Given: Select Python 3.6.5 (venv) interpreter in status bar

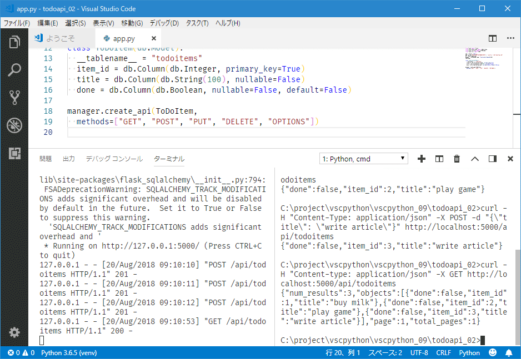Looking at the screenshot, I should (x=69, y=353).
